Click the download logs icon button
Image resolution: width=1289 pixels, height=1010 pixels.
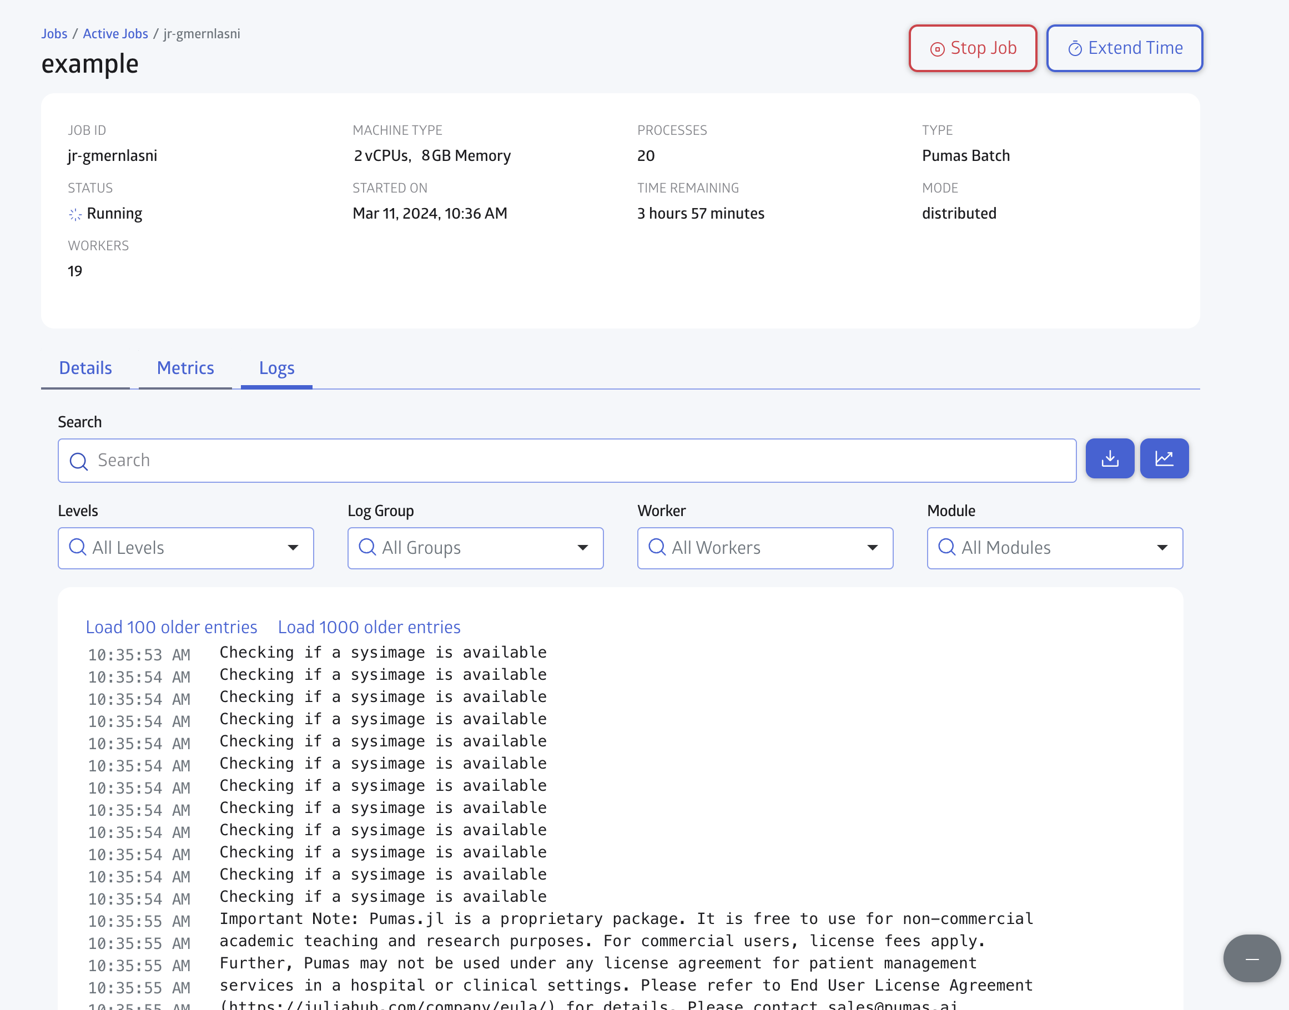pyautogui.click(x=1110, y=458)
